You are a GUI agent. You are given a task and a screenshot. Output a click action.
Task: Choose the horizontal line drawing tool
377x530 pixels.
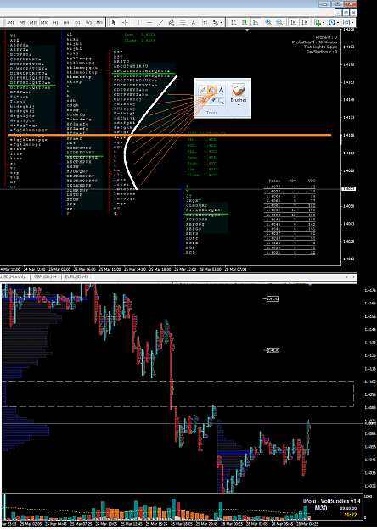tap(149, 22)
